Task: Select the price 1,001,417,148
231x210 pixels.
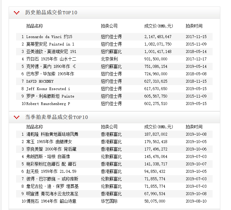Action: [158, 51]
